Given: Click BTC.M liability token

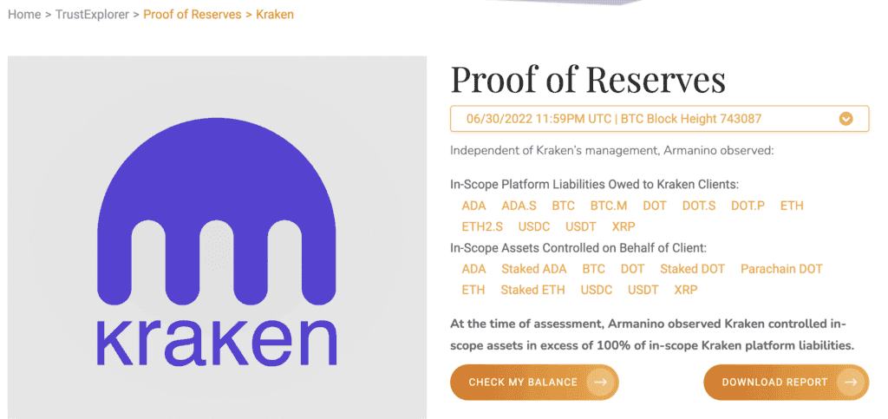Looking at the screenshot, I should tap(608, 206).
